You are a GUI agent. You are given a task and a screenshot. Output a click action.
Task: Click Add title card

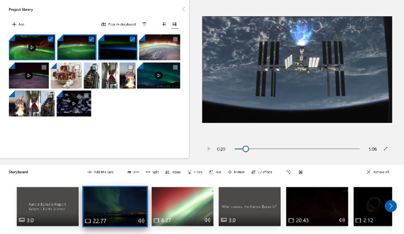100,172
